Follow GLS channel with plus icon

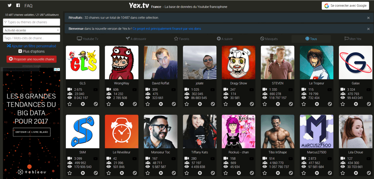(83, 104)
